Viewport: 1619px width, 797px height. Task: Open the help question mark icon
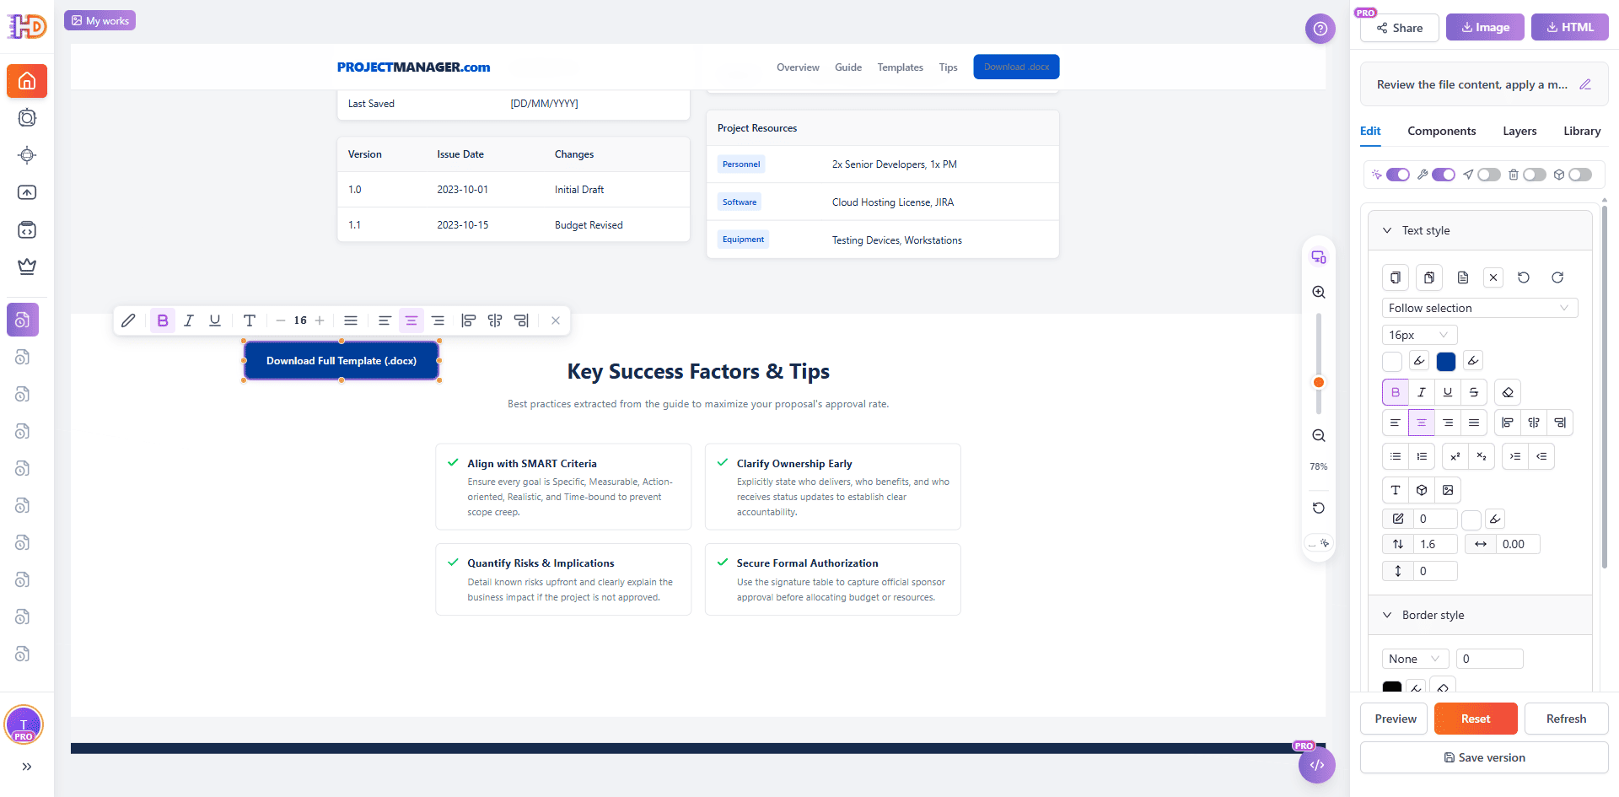[1320, 29]
